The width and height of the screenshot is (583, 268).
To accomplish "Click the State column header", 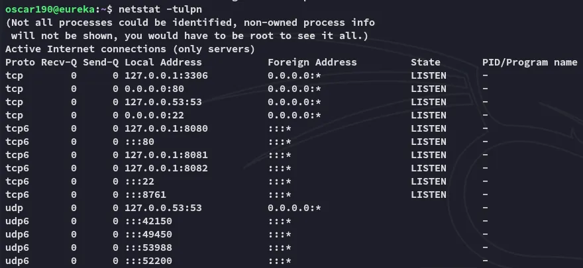I will coord(425,62).
